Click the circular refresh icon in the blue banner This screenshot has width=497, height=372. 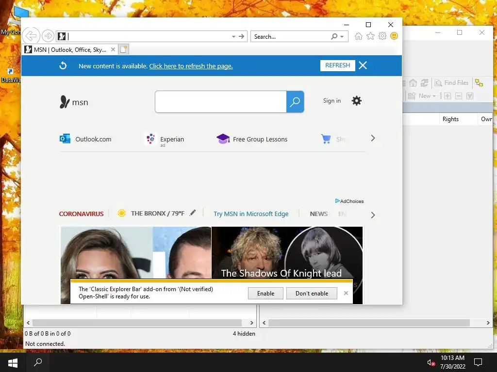(x=63, y=65)
